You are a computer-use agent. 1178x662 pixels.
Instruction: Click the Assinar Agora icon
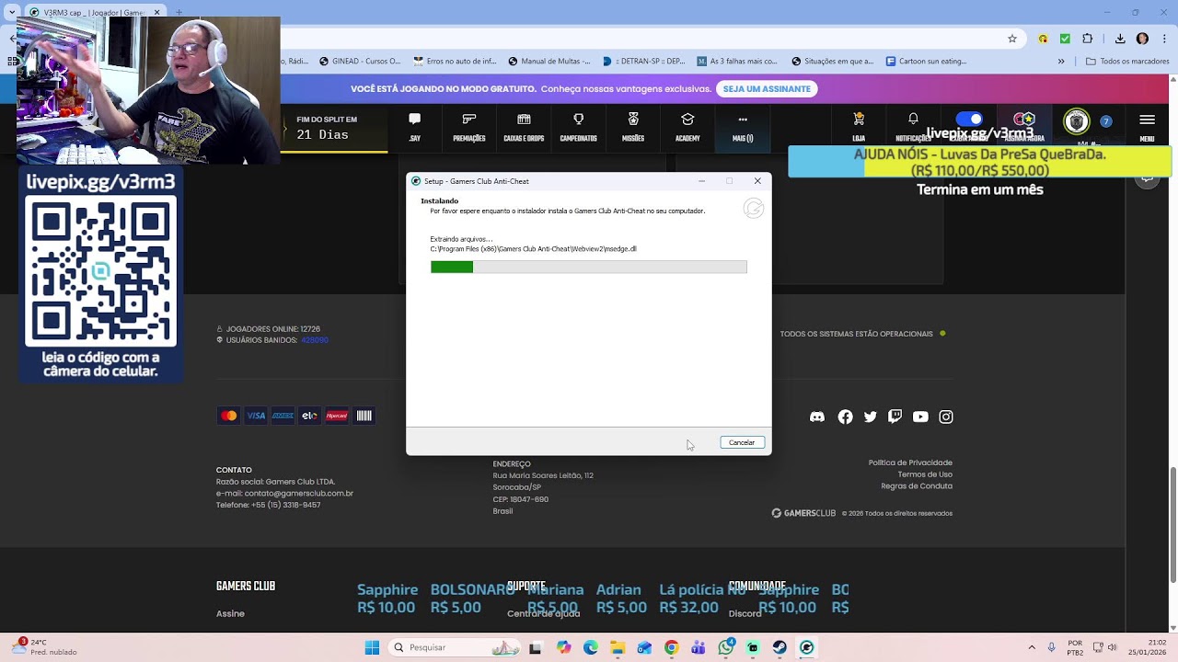[x=1024, y=120]
